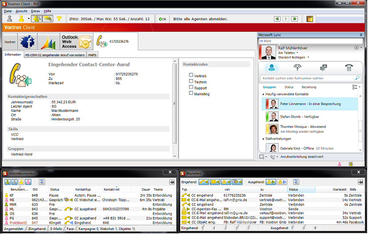Check the Marketing contact code

point(191,93)
